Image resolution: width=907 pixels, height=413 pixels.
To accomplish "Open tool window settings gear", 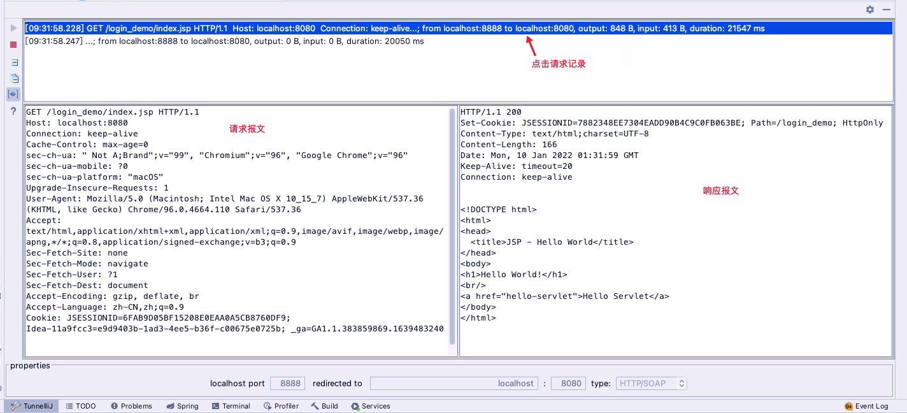I will click(870, 10).
